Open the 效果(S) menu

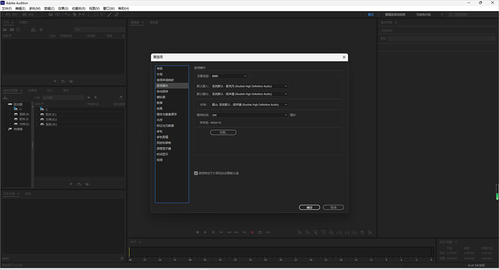[63, 8]
